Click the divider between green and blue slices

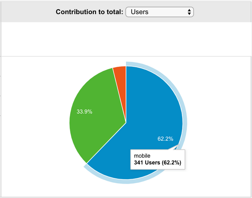coord(105,144)
